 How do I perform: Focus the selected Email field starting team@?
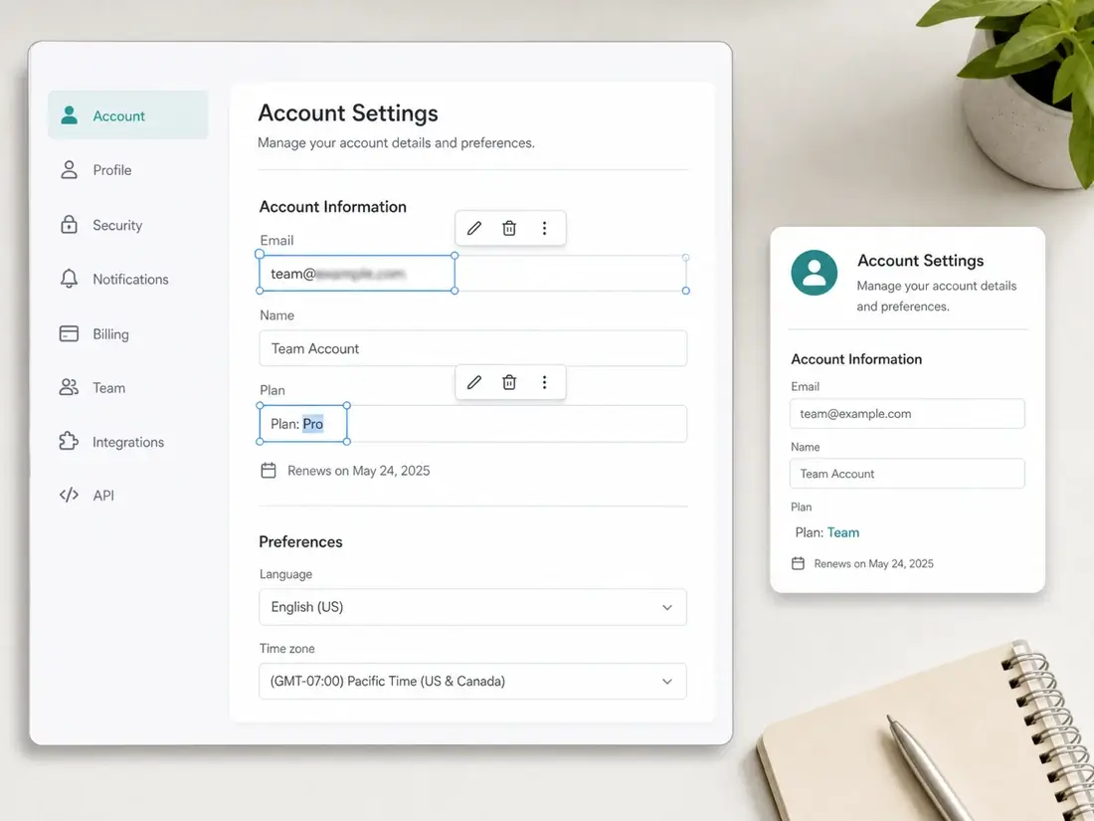(357, 273)
